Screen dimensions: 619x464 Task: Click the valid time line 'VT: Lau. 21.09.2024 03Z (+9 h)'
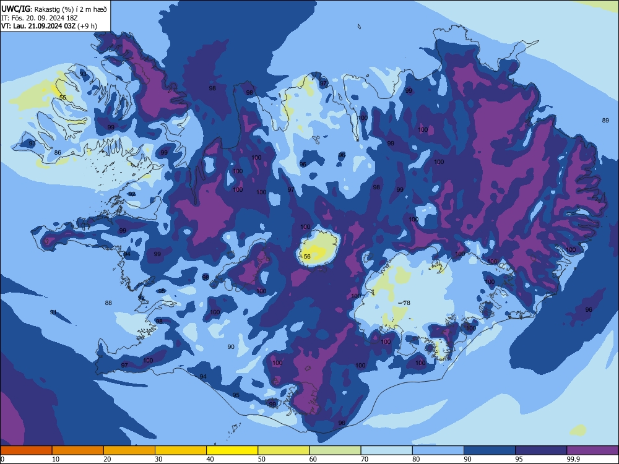point(49,26)
